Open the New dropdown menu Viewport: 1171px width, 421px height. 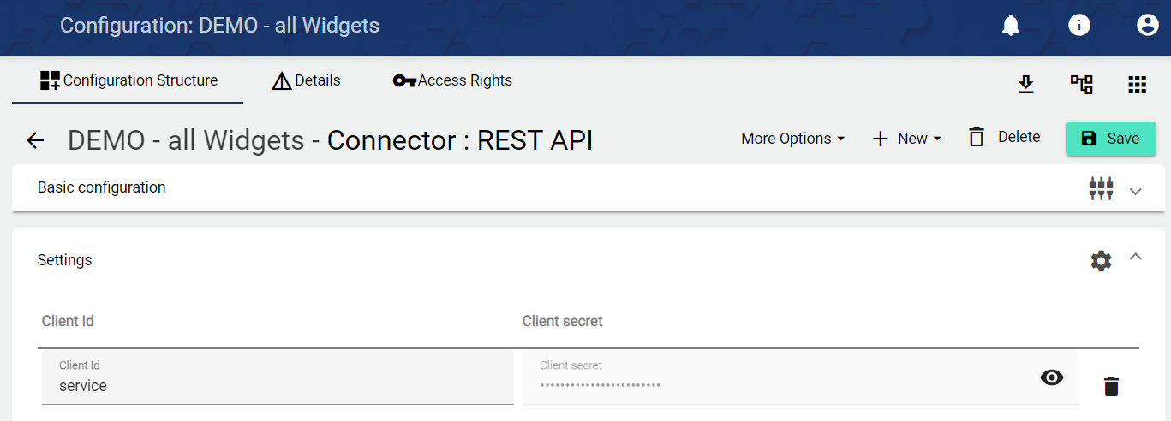tap(906, 139)
